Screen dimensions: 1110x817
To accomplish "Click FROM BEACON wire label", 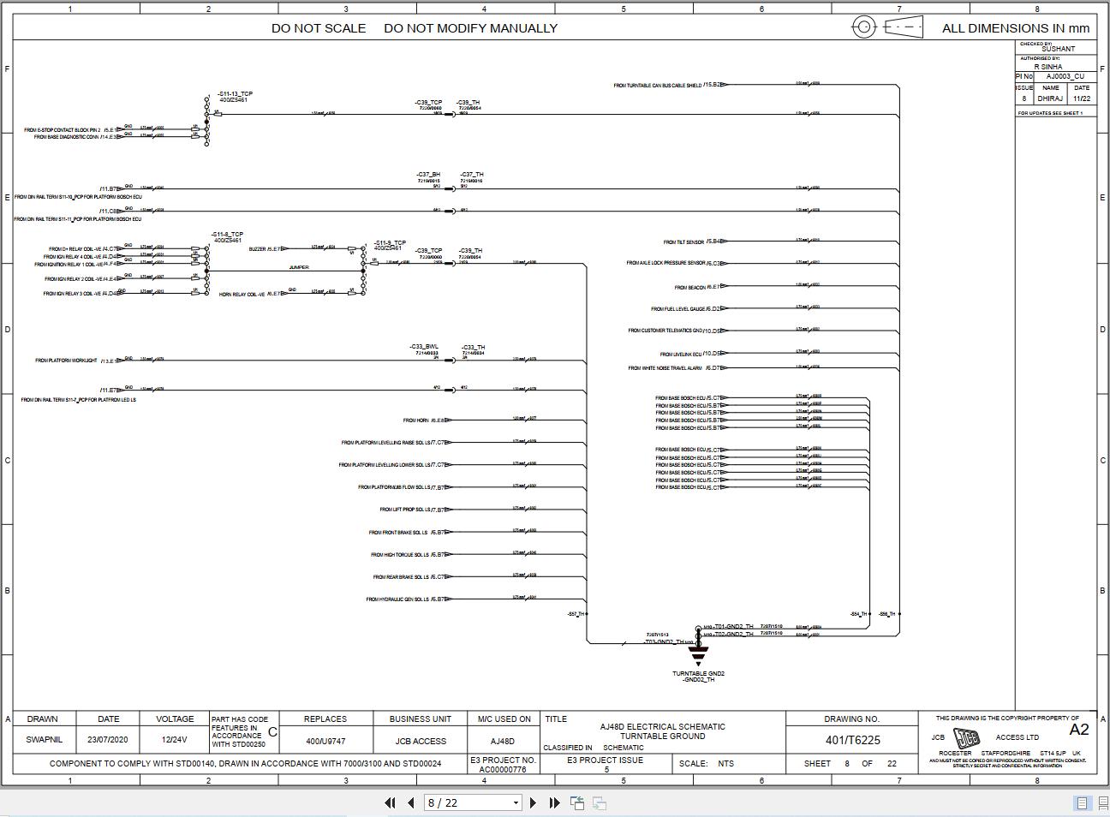I will (690, 288).
